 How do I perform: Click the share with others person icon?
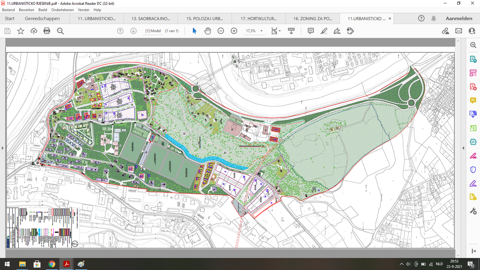(472, 31)
